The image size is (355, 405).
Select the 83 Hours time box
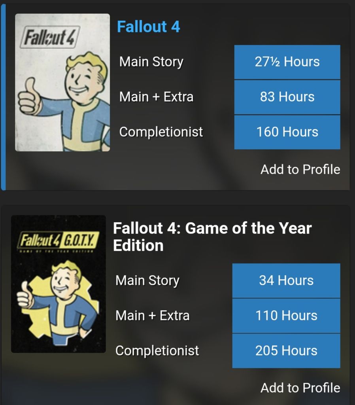(287, 97)
